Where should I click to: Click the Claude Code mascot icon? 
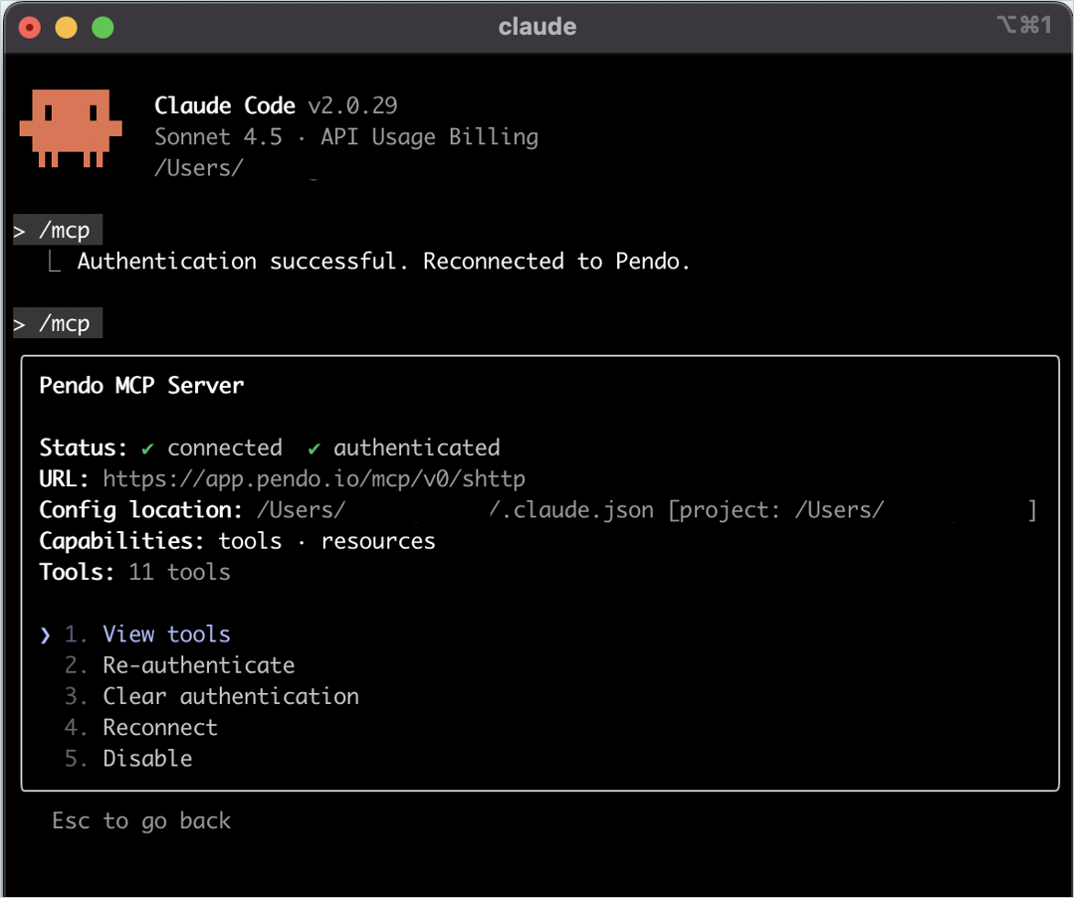[x=71, y=127]
